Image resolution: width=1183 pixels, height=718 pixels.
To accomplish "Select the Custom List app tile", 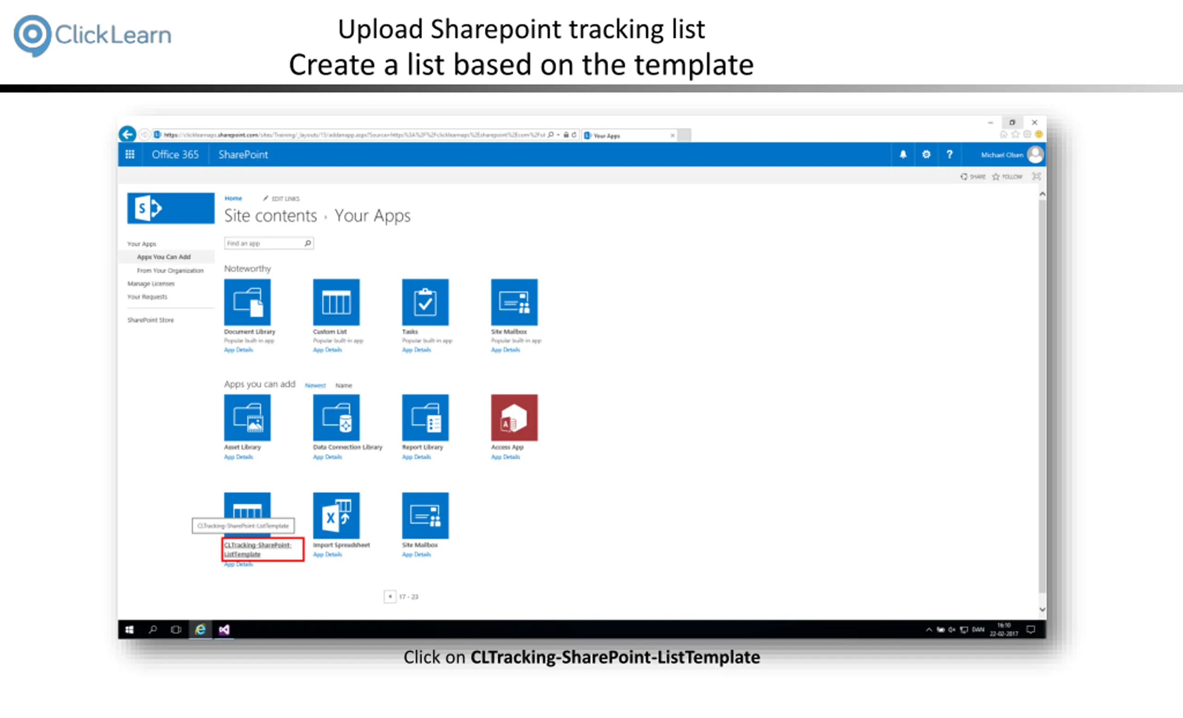I will click(336, 302).
